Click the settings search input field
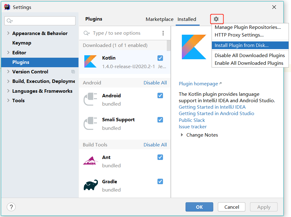The image size is (291, 217). (40, 21)
